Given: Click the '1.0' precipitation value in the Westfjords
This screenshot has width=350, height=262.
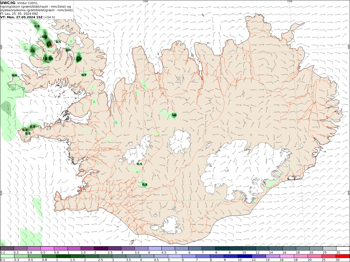Looking at the screenshot, I should (68, 50).
